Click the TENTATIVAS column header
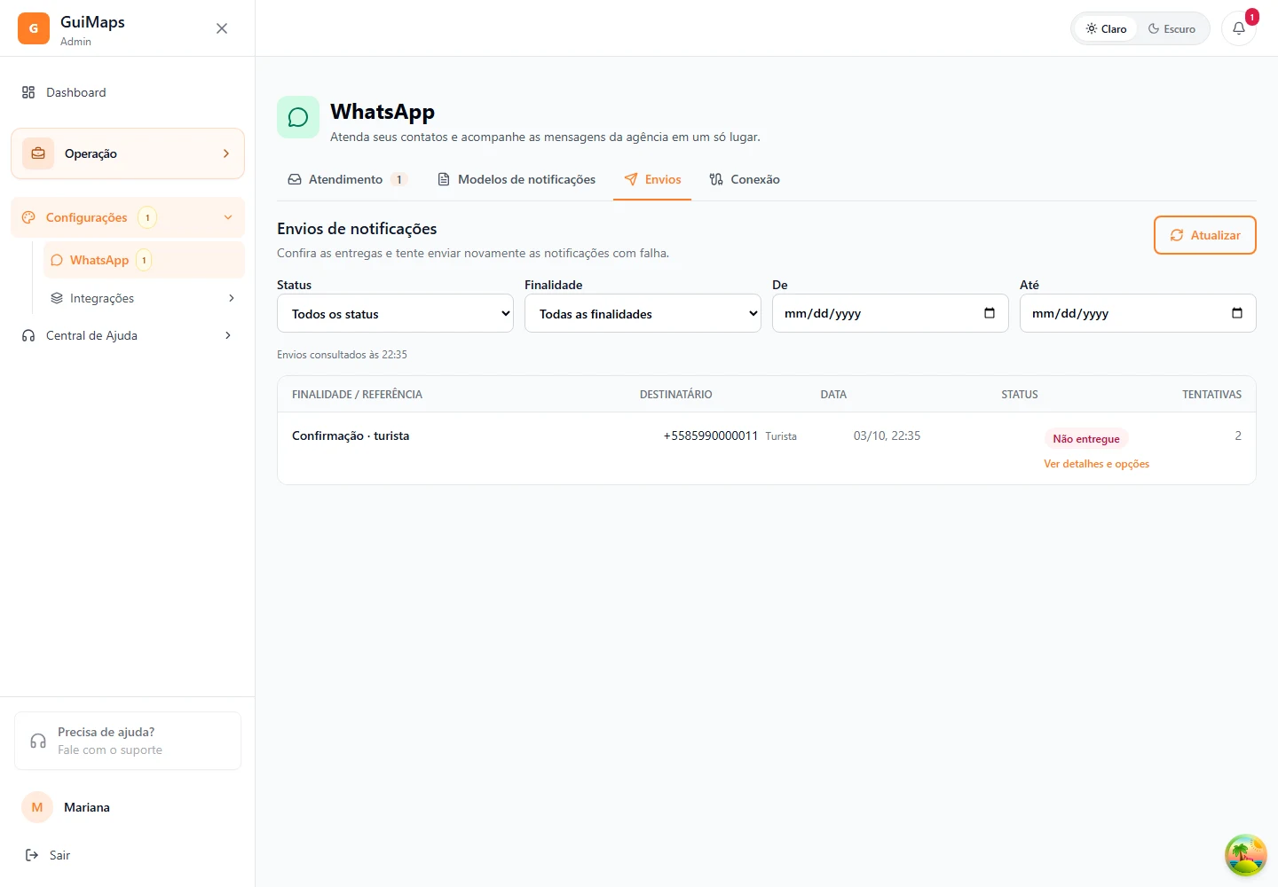This screenshot has height=887, width=1278. coord(1211,394)
